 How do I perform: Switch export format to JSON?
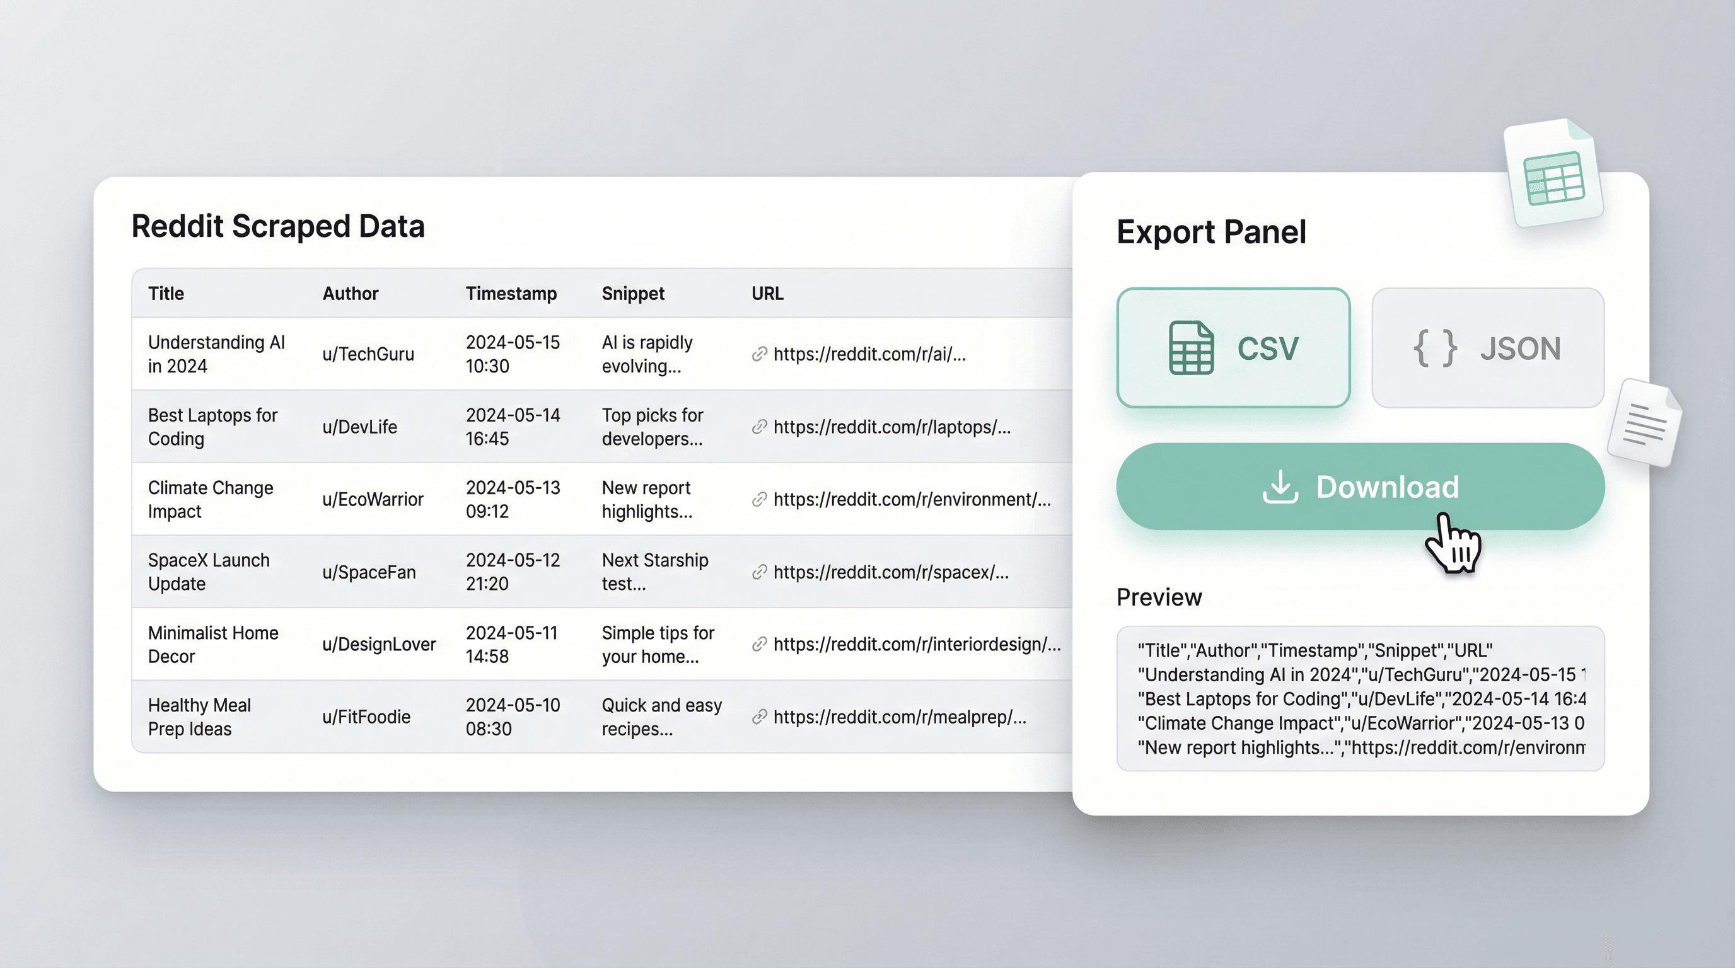(1487, 348)
